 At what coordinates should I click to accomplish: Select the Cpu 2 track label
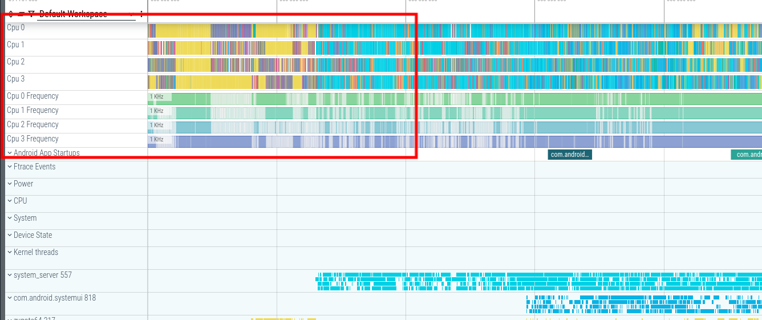(x=16, y=62)
